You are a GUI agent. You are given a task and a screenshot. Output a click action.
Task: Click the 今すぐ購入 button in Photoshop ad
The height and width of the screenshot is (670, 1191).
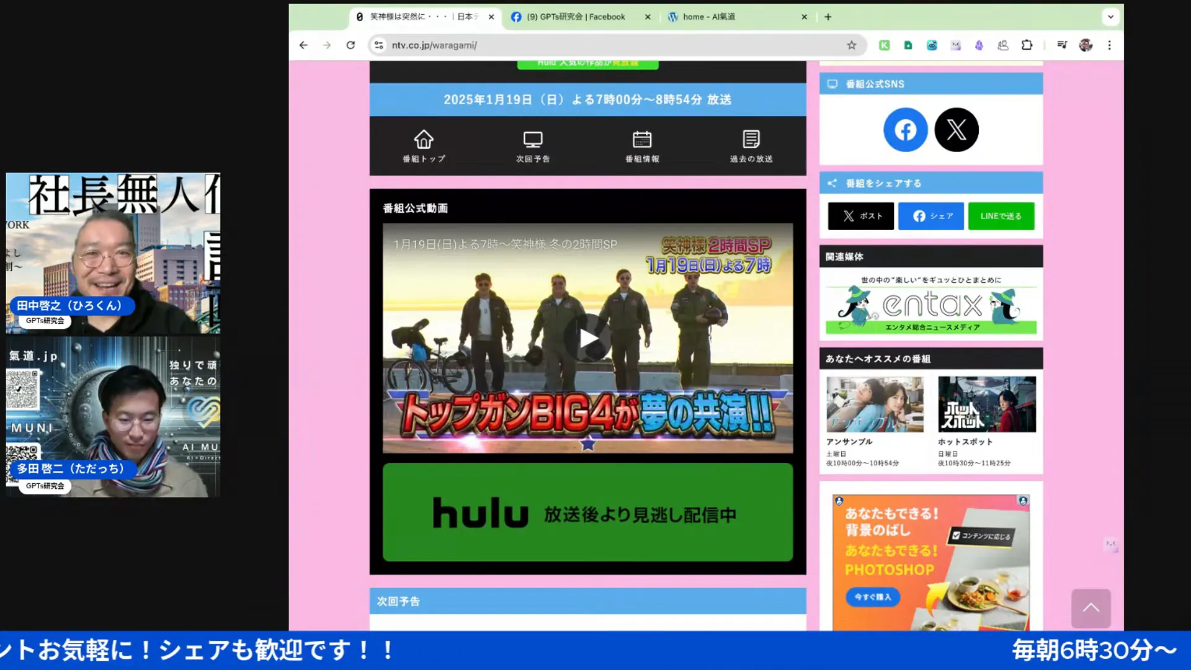[873, 597]
